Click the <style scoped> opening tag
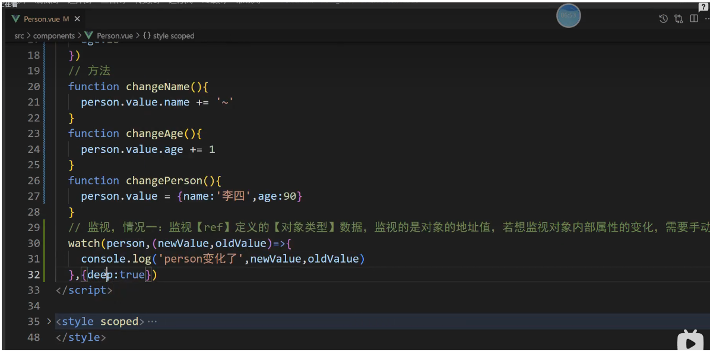 pyautogui.click(x=100, y=322)
